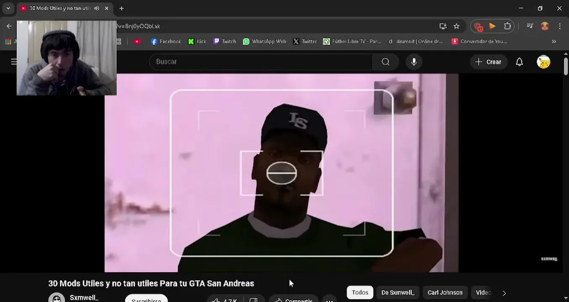This screenshot has height=302, width=569.
Task: Click the Compartir share button
Action: point(294,299)
